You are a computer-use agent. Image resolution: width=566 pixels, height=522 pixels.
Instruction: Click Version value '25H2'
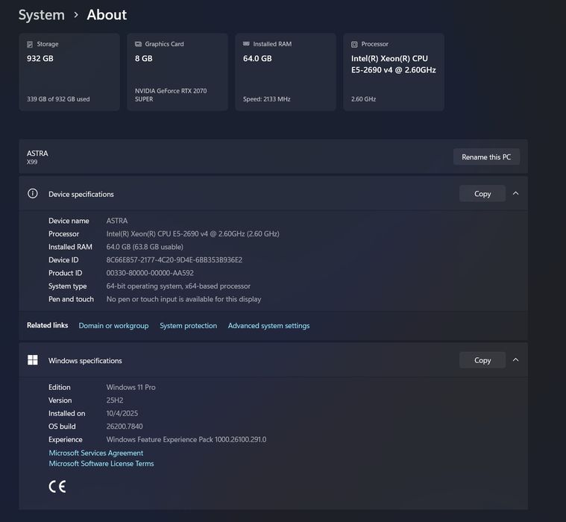pyautogui.click(x=115, y=400)
